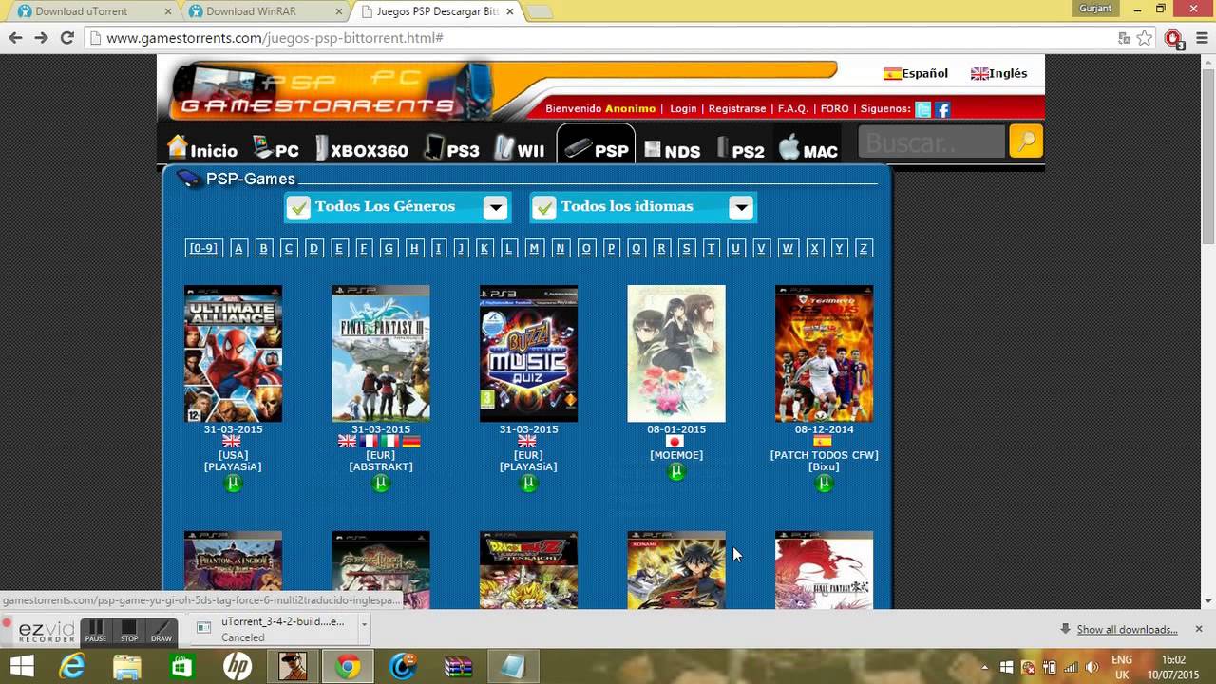Go forward in the browser
The width and height of the screenshot is (1216, 684).
click(x=41, y=38)
